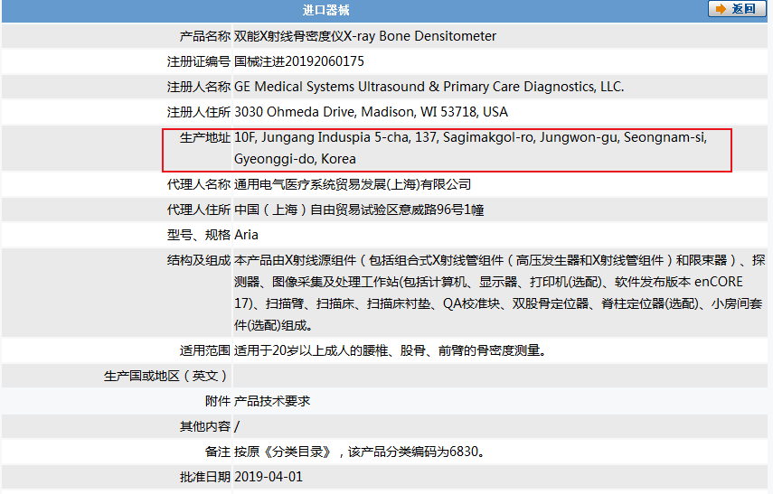Click the 结构及组成 label
The image size is (773, 494).
coord(199,260)
